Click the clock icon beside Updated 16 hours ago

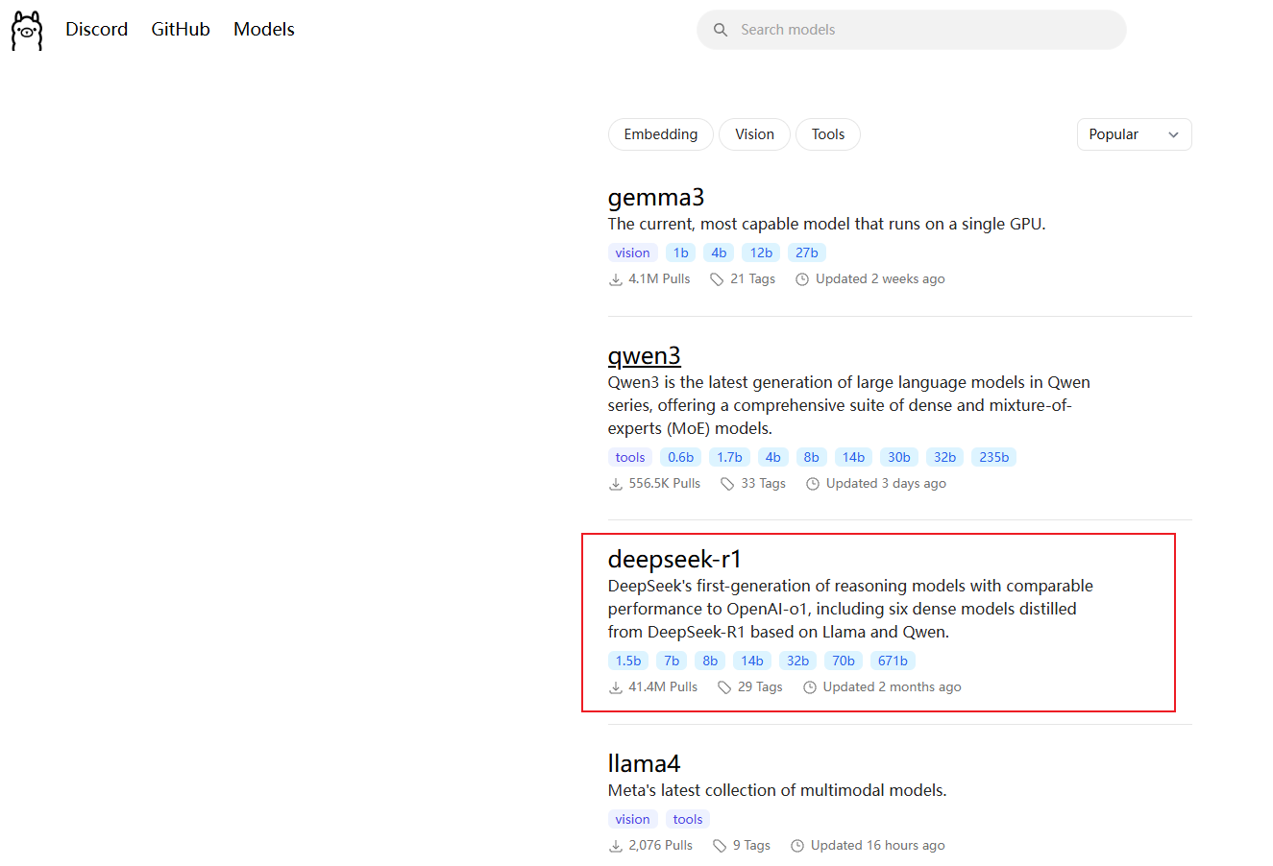[x=797, y=846]
